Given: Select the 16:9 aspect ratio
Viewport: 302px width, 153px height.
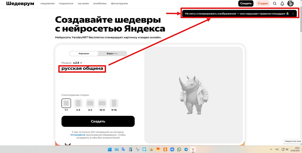Looking at the screenshot, I should (x=102, y=103).
